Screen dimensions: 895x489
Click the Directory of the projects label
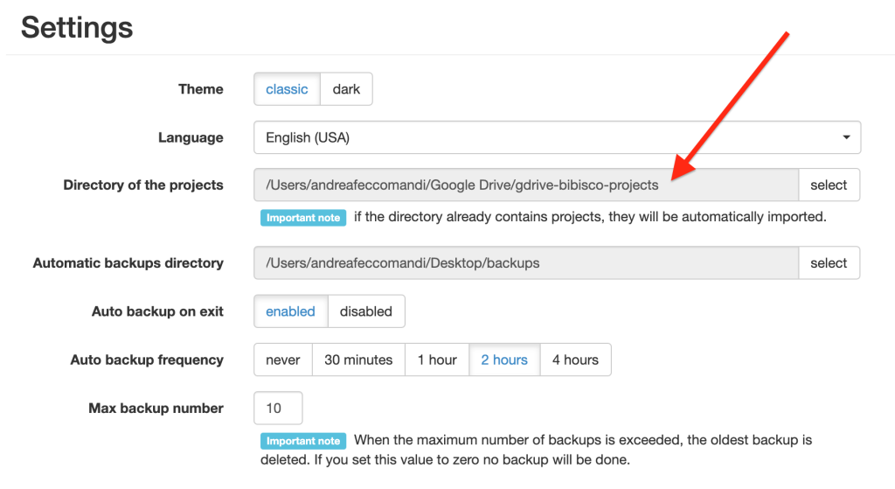click(x=143, y=185)
